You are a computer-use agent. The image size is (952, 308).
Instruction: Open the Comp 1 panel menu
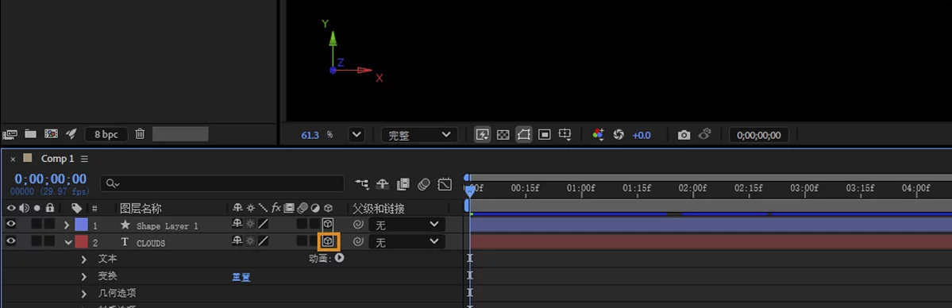(x=84, y=159)
